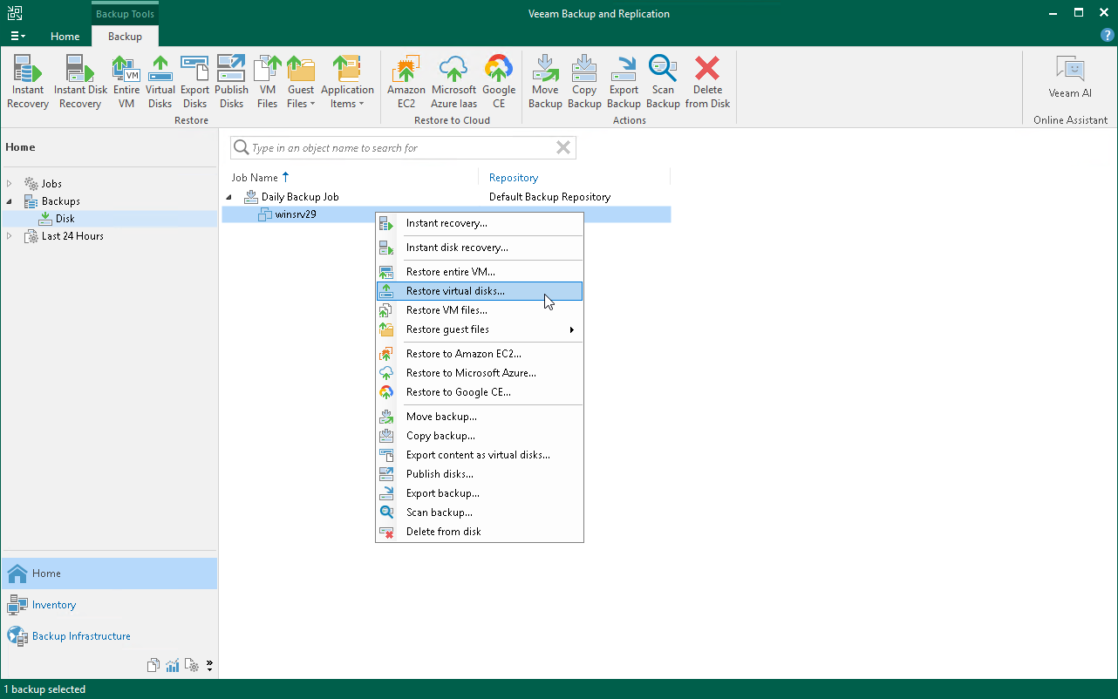Select Restore to Amazon EC2... menu entry
The height and width of the screenshot is (699, 1118).
[x=480, y=354]
